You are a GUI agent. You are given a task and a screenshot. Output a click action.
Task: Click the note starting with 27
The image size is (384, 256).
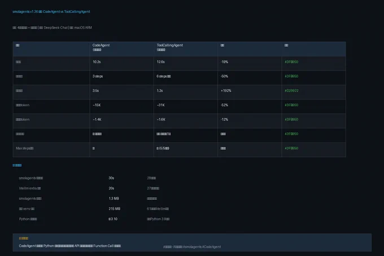pos(153,188)
